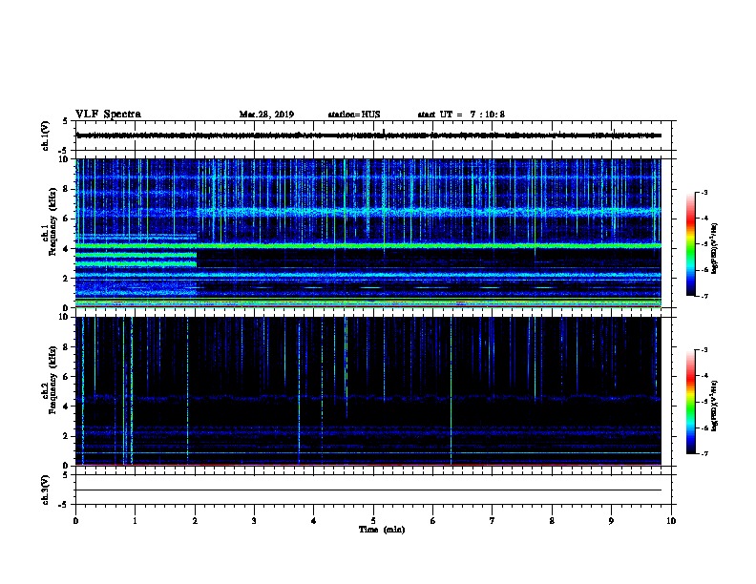Click time axis tick label "6"
The width and height of the screenshot is (756, 584).
pos(433,521)
